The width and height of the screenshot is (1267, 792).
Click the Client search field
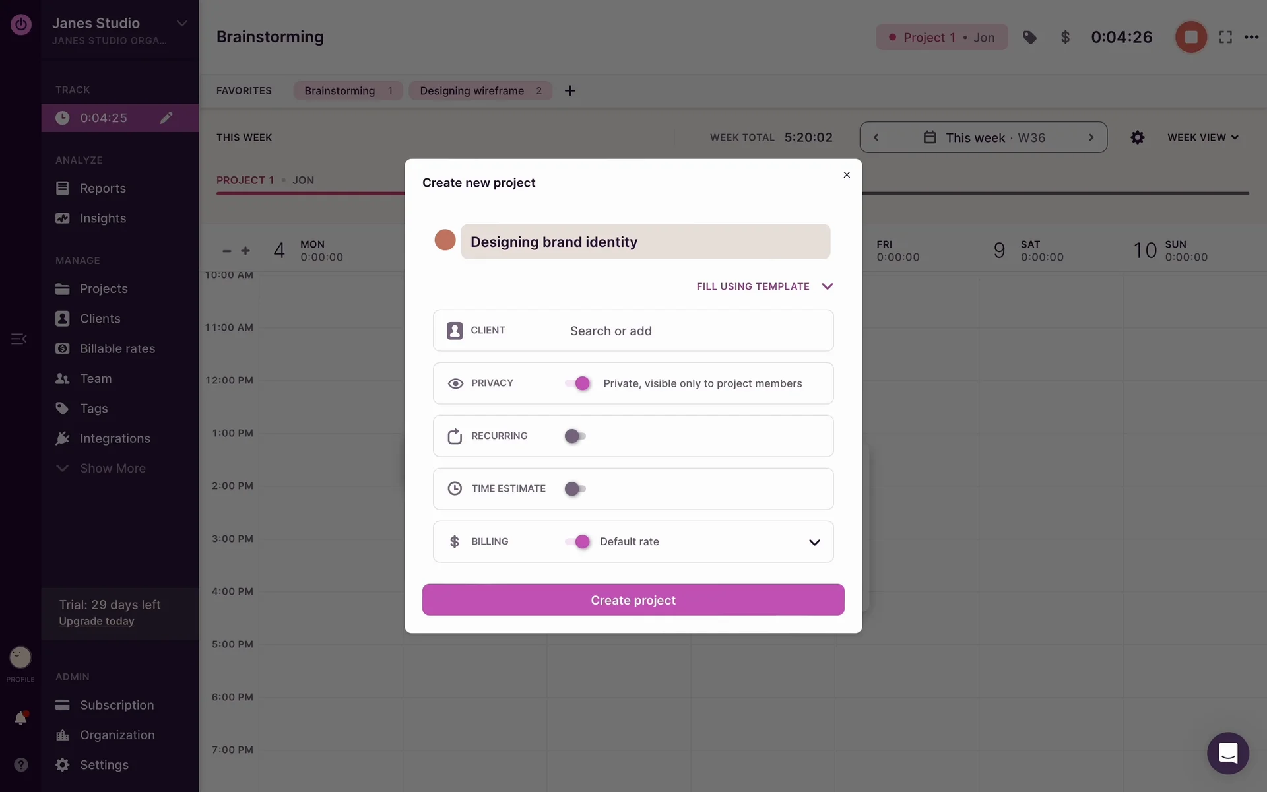pos(693,331)
